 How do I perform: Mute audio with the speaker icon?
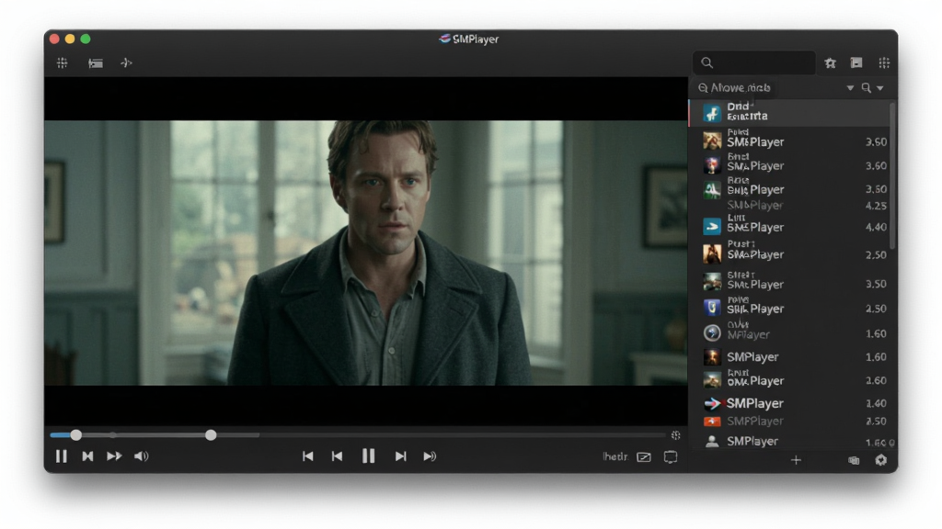tap(141, 456)
